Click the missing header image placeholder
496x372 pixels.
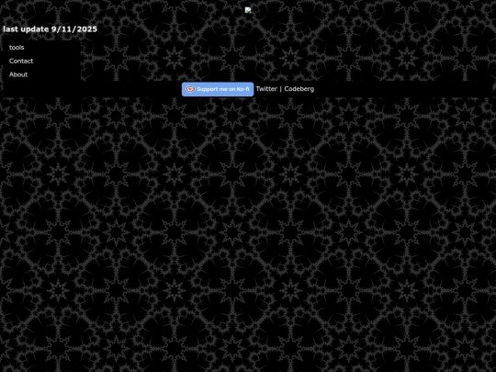248,10
